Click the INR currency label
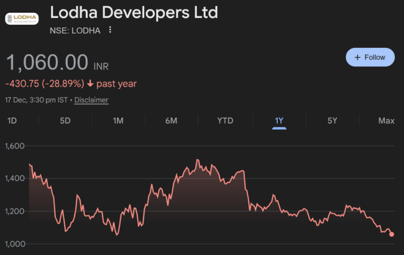The image size is (404, 255). pyautogui.click(x=101, y=67)
